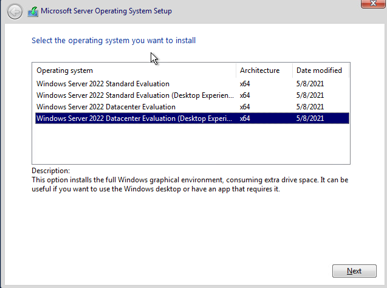This screenshot has width=387, height=288.
Task: Select Windows Server 2022 Standard Evaluation
Action: tap(192, 84)
